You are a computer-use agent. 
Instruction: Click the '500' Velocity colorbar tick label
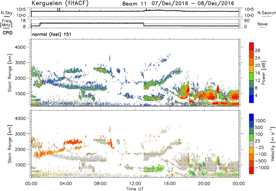point(259,127)
